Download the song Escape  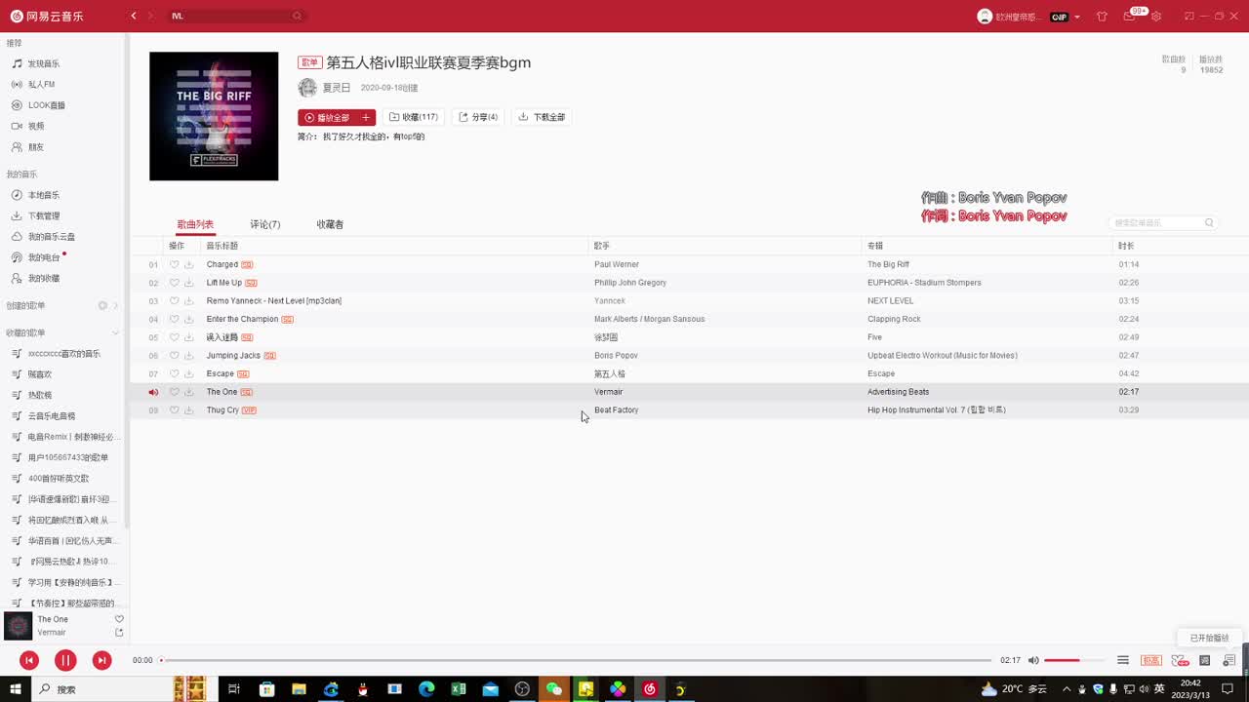(188, 373)
